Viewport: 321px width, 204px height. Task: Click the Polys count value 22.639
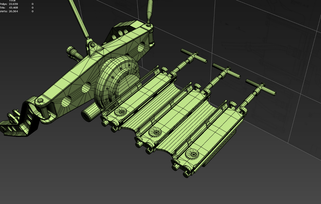[x=13, y=4]
